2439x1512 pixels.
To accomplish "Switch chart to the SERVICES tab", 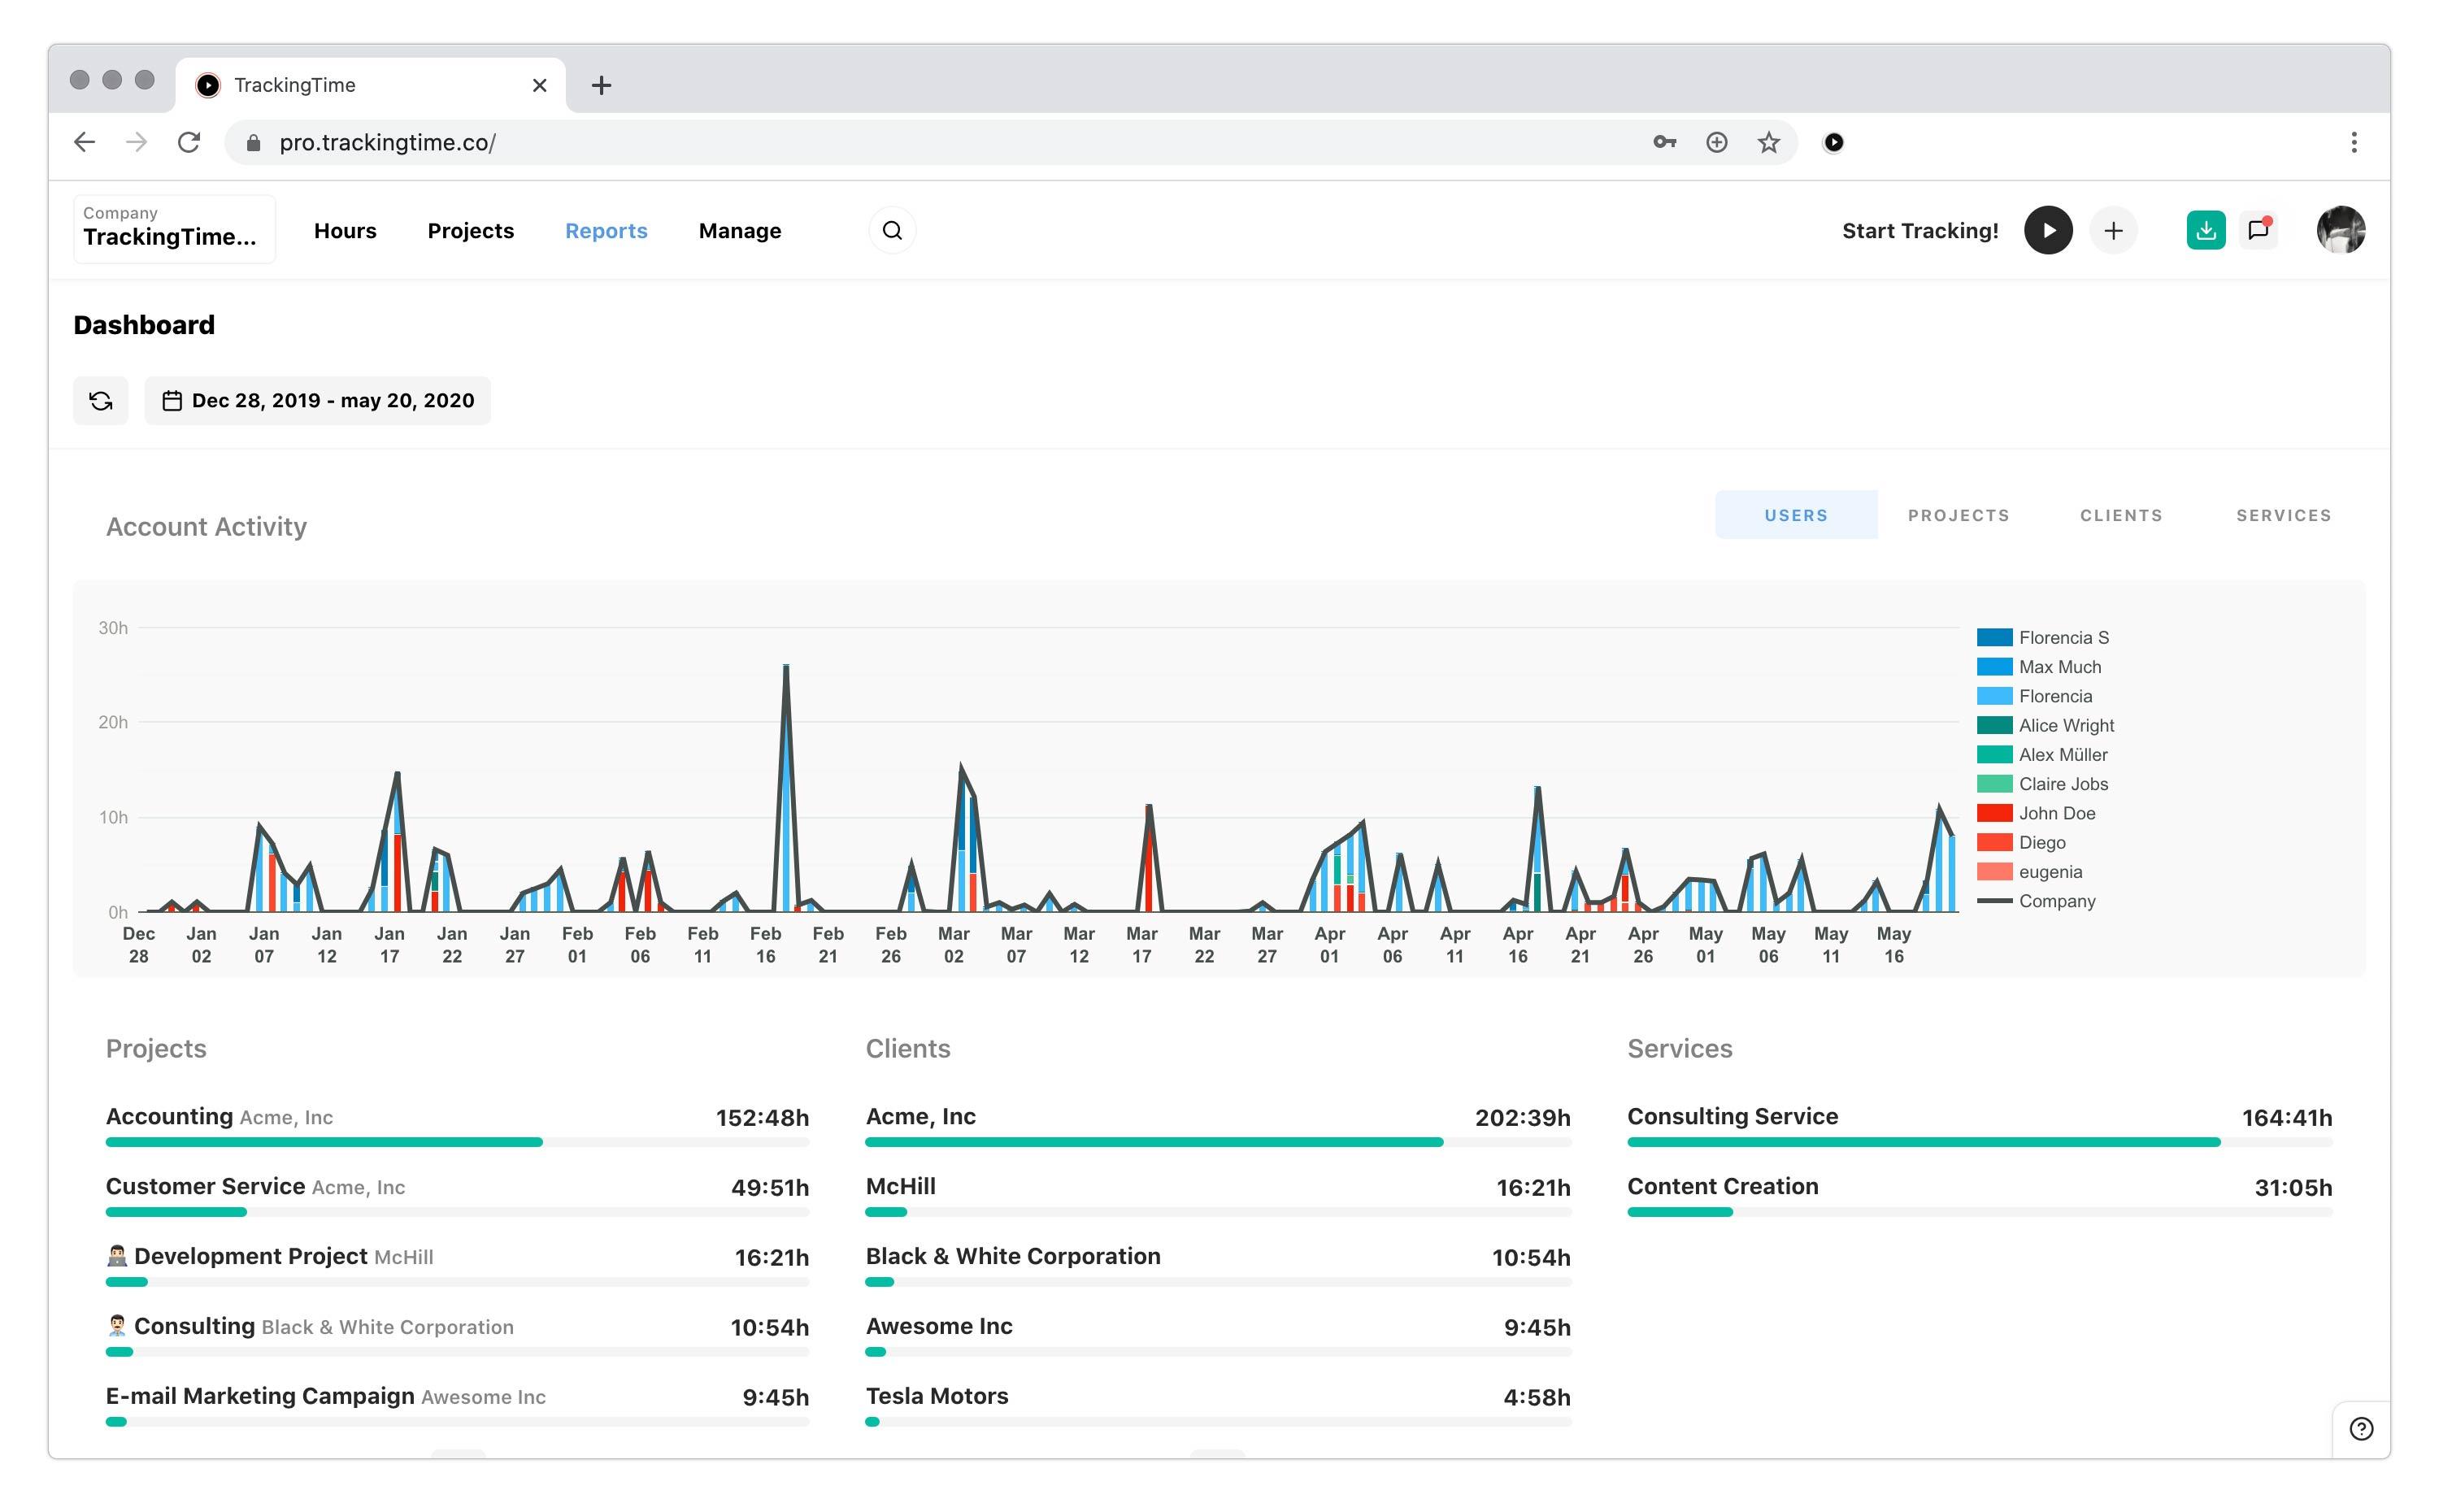I will pyautogui.click(x=2283, y=515).
